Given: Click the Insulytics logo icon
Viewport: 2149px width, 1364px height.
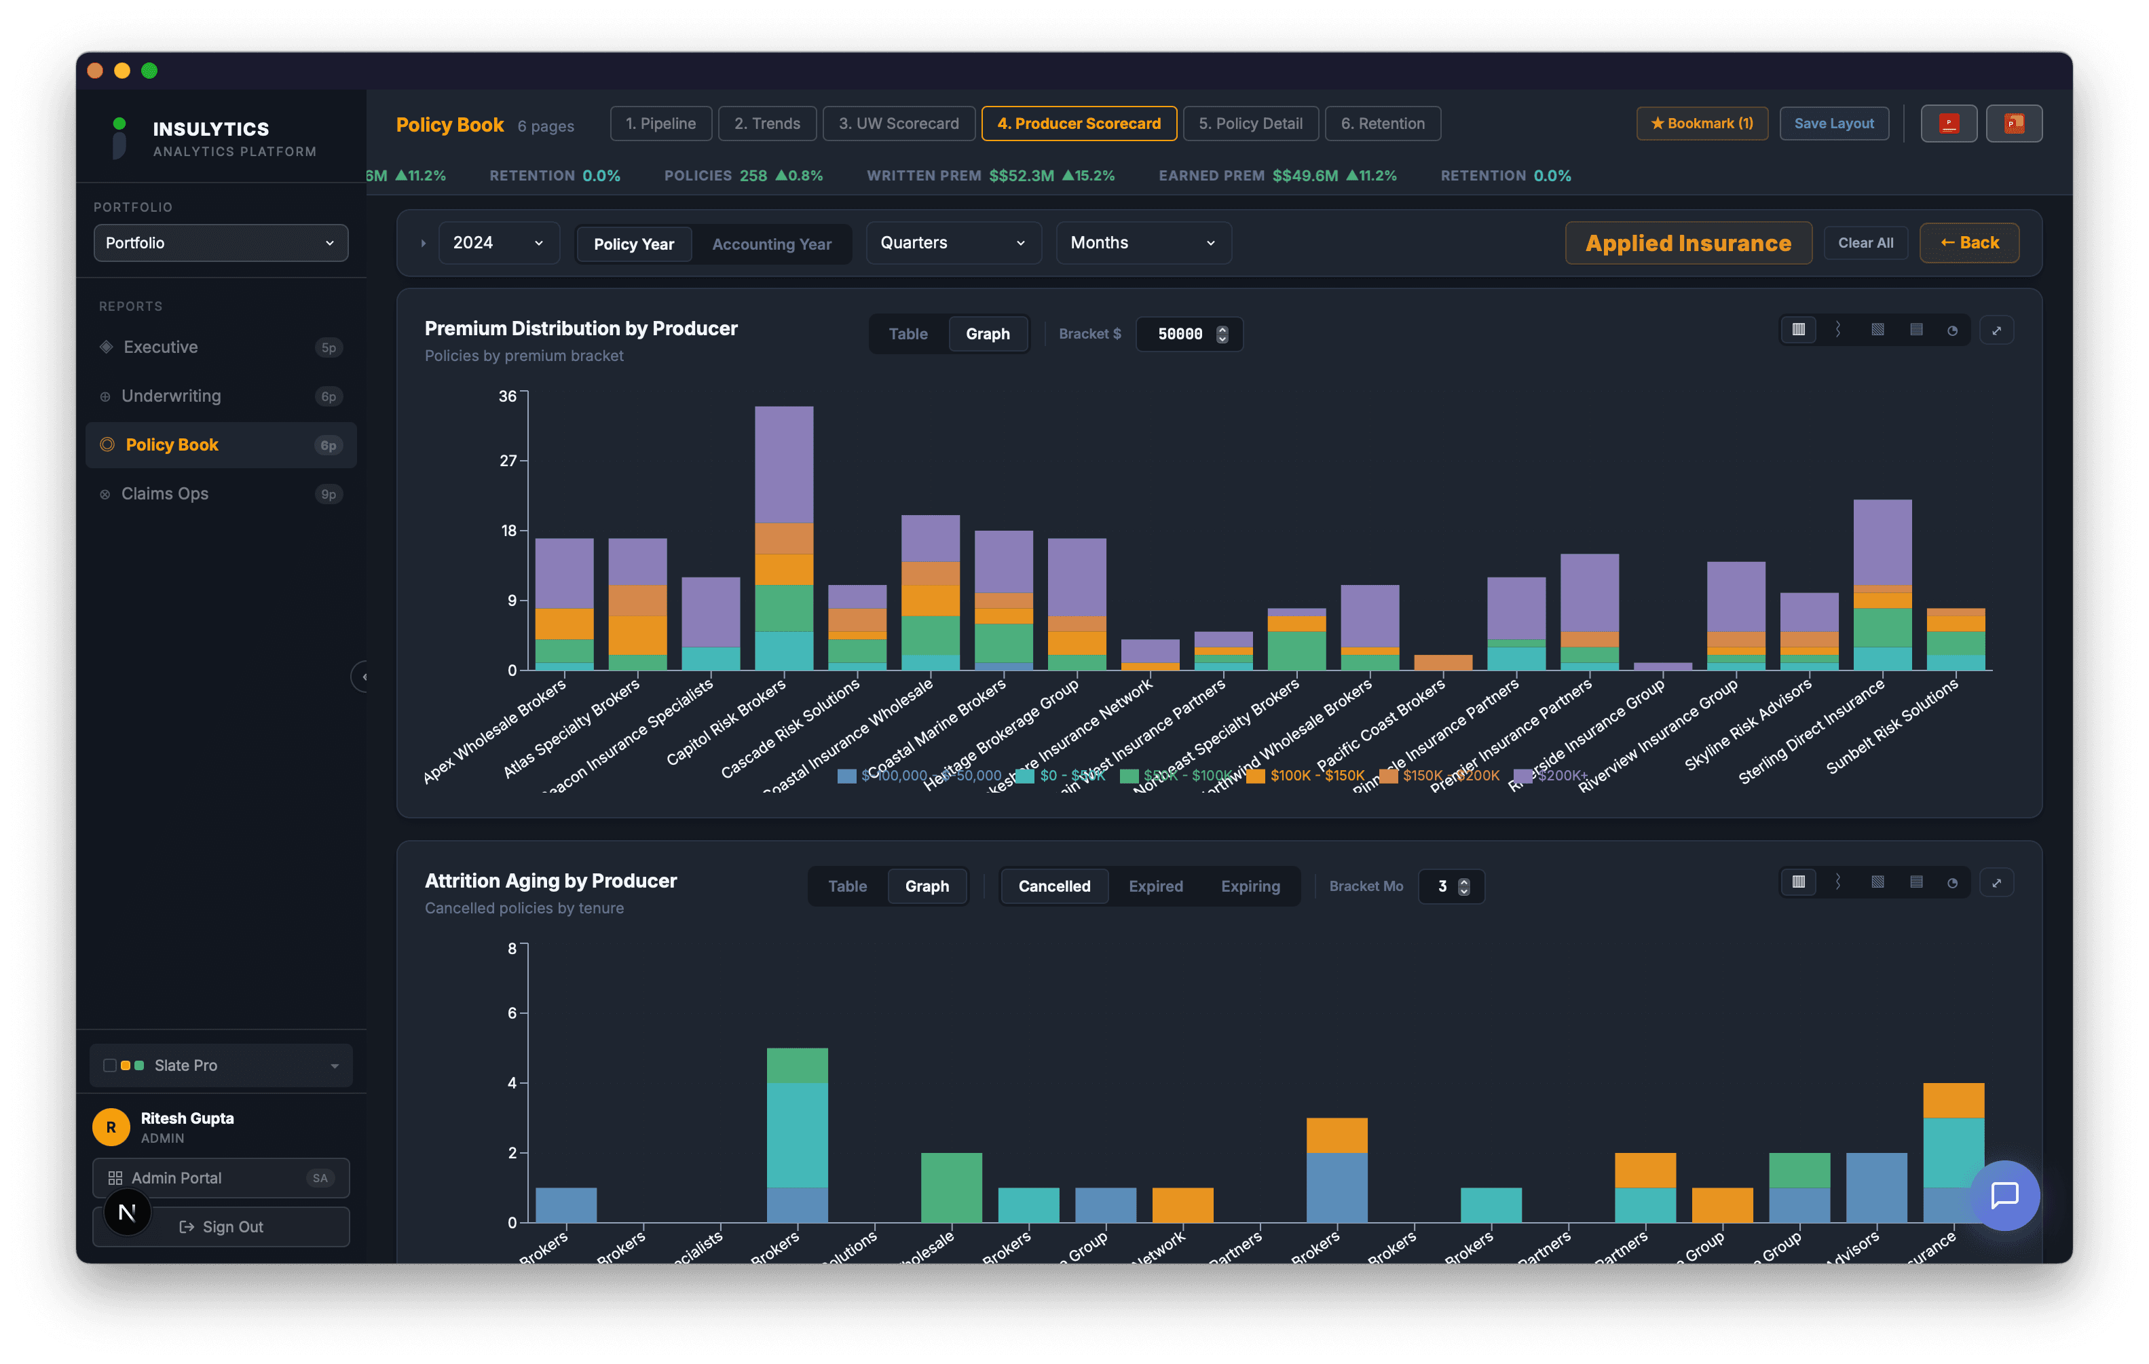Looking at the screenshot, I should (x=119, y=138).
